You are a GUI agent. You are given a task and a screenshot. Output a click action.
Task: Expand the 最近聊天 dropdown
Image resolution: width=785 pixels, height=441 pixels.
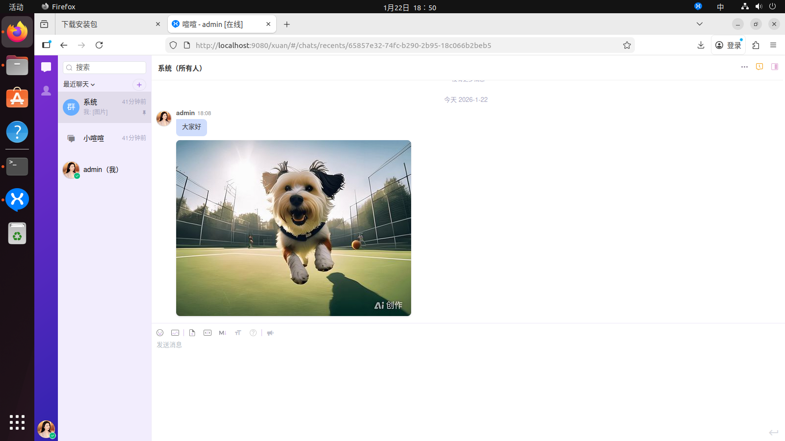[79, 84]
